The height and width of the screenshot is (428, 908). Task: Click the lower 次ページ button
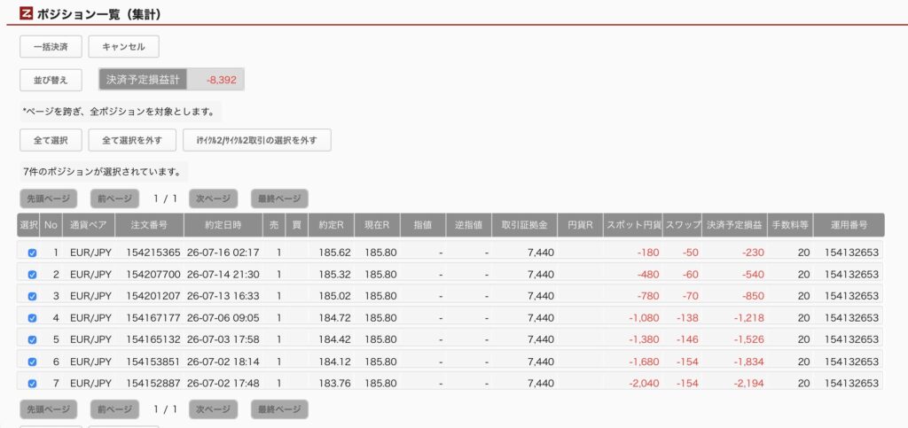213,409
